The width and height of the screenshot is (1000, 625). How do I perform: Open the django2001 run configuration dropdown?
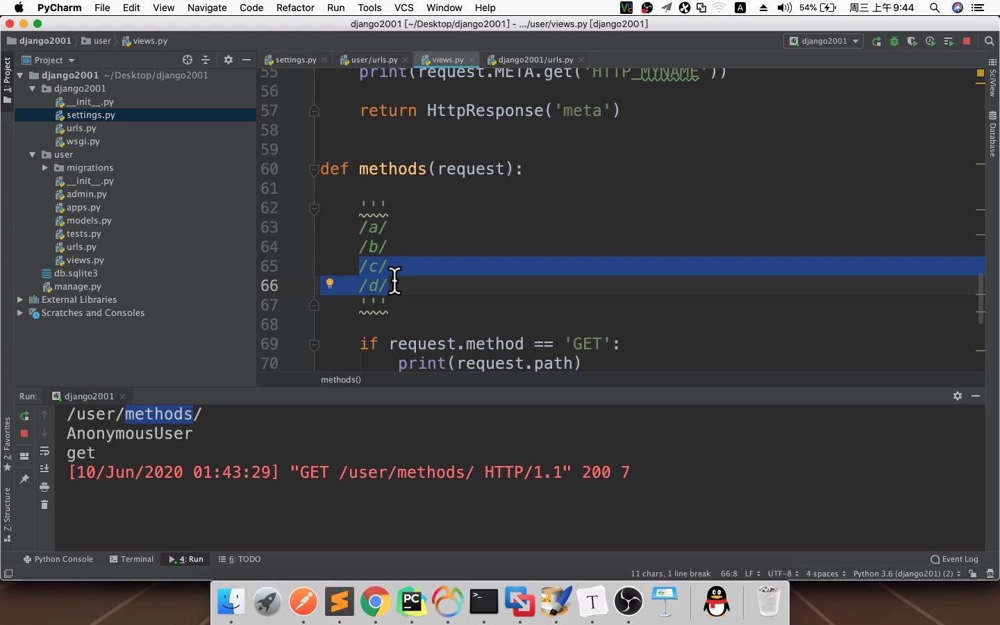pyautogui.click(x=824, y=41)
